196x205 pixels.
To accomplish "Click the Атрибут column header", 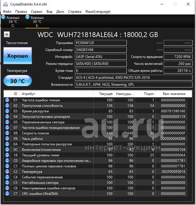I will pos(57,94).
